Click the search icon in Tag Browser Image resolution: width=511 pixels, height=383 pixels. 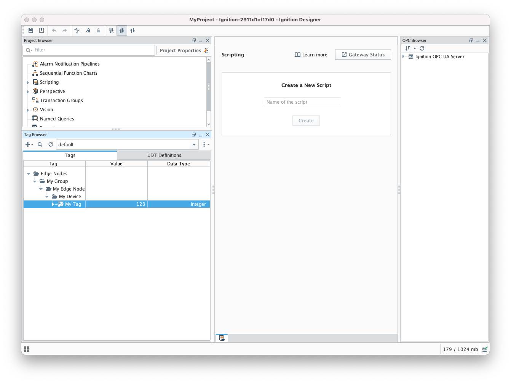40,144
